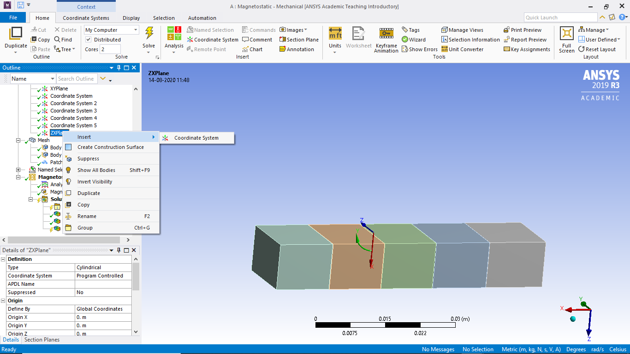
Task: Open the Units menu icon
Action: point(335,34)
